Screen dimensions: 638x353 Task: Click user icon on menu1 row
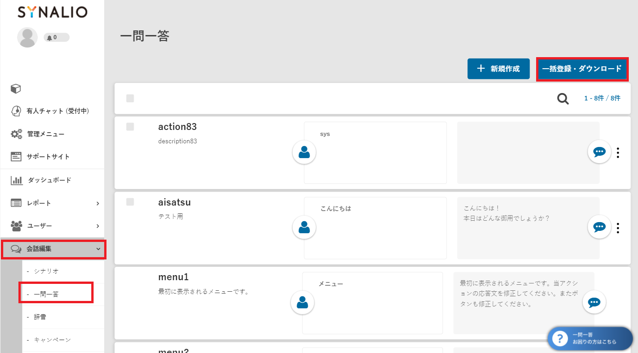pyautogui.click(x=302, y=302)
